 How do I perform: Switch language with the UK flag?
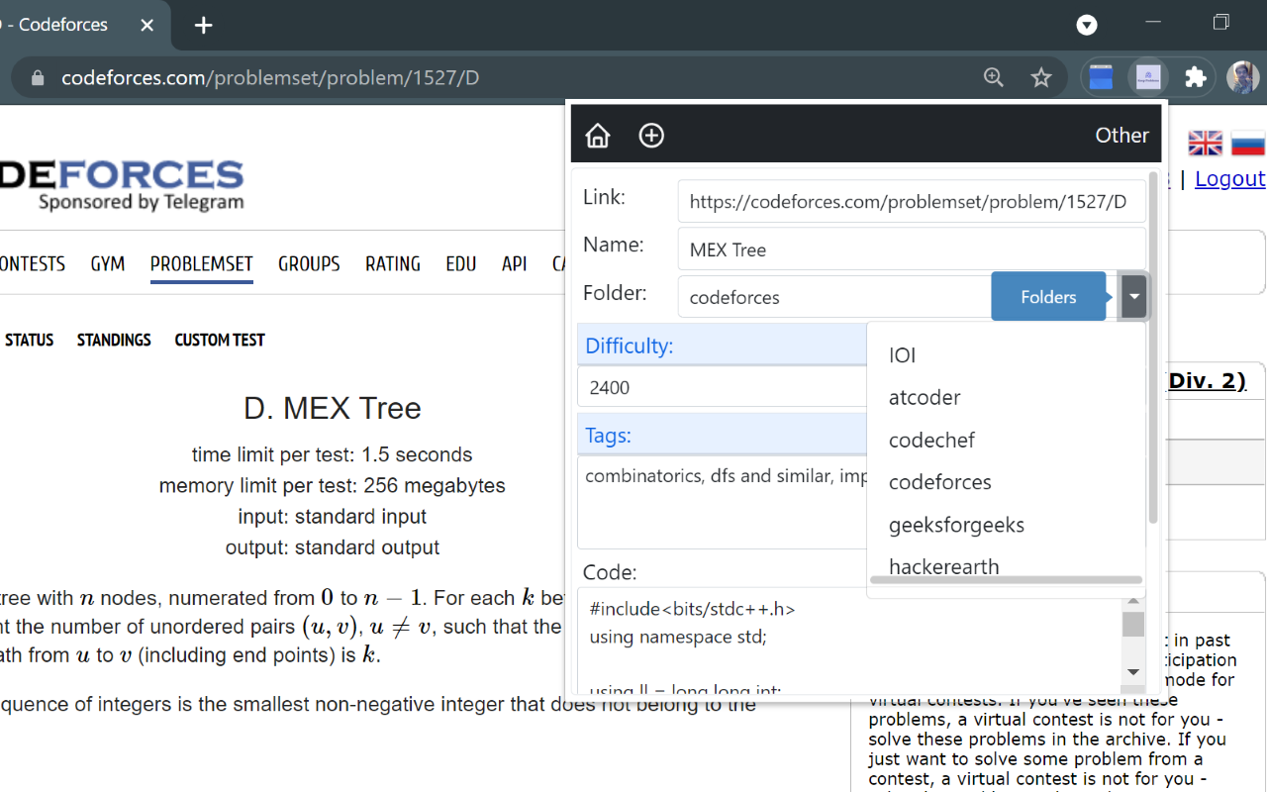click(1206, 144)
